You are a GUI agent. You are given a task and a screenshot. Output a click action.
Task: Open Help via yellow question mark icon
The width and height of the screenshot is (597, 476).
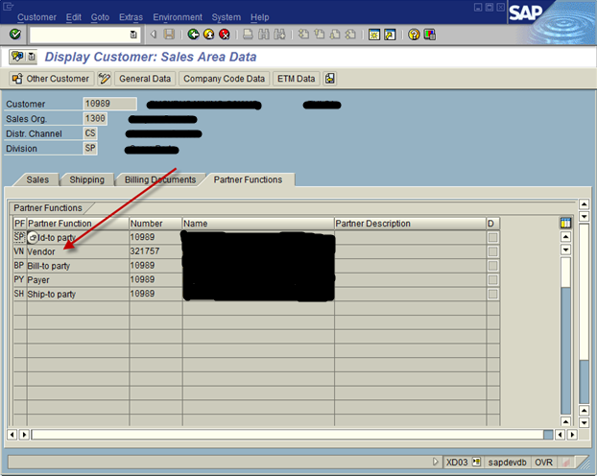click(x=414, y=35)
